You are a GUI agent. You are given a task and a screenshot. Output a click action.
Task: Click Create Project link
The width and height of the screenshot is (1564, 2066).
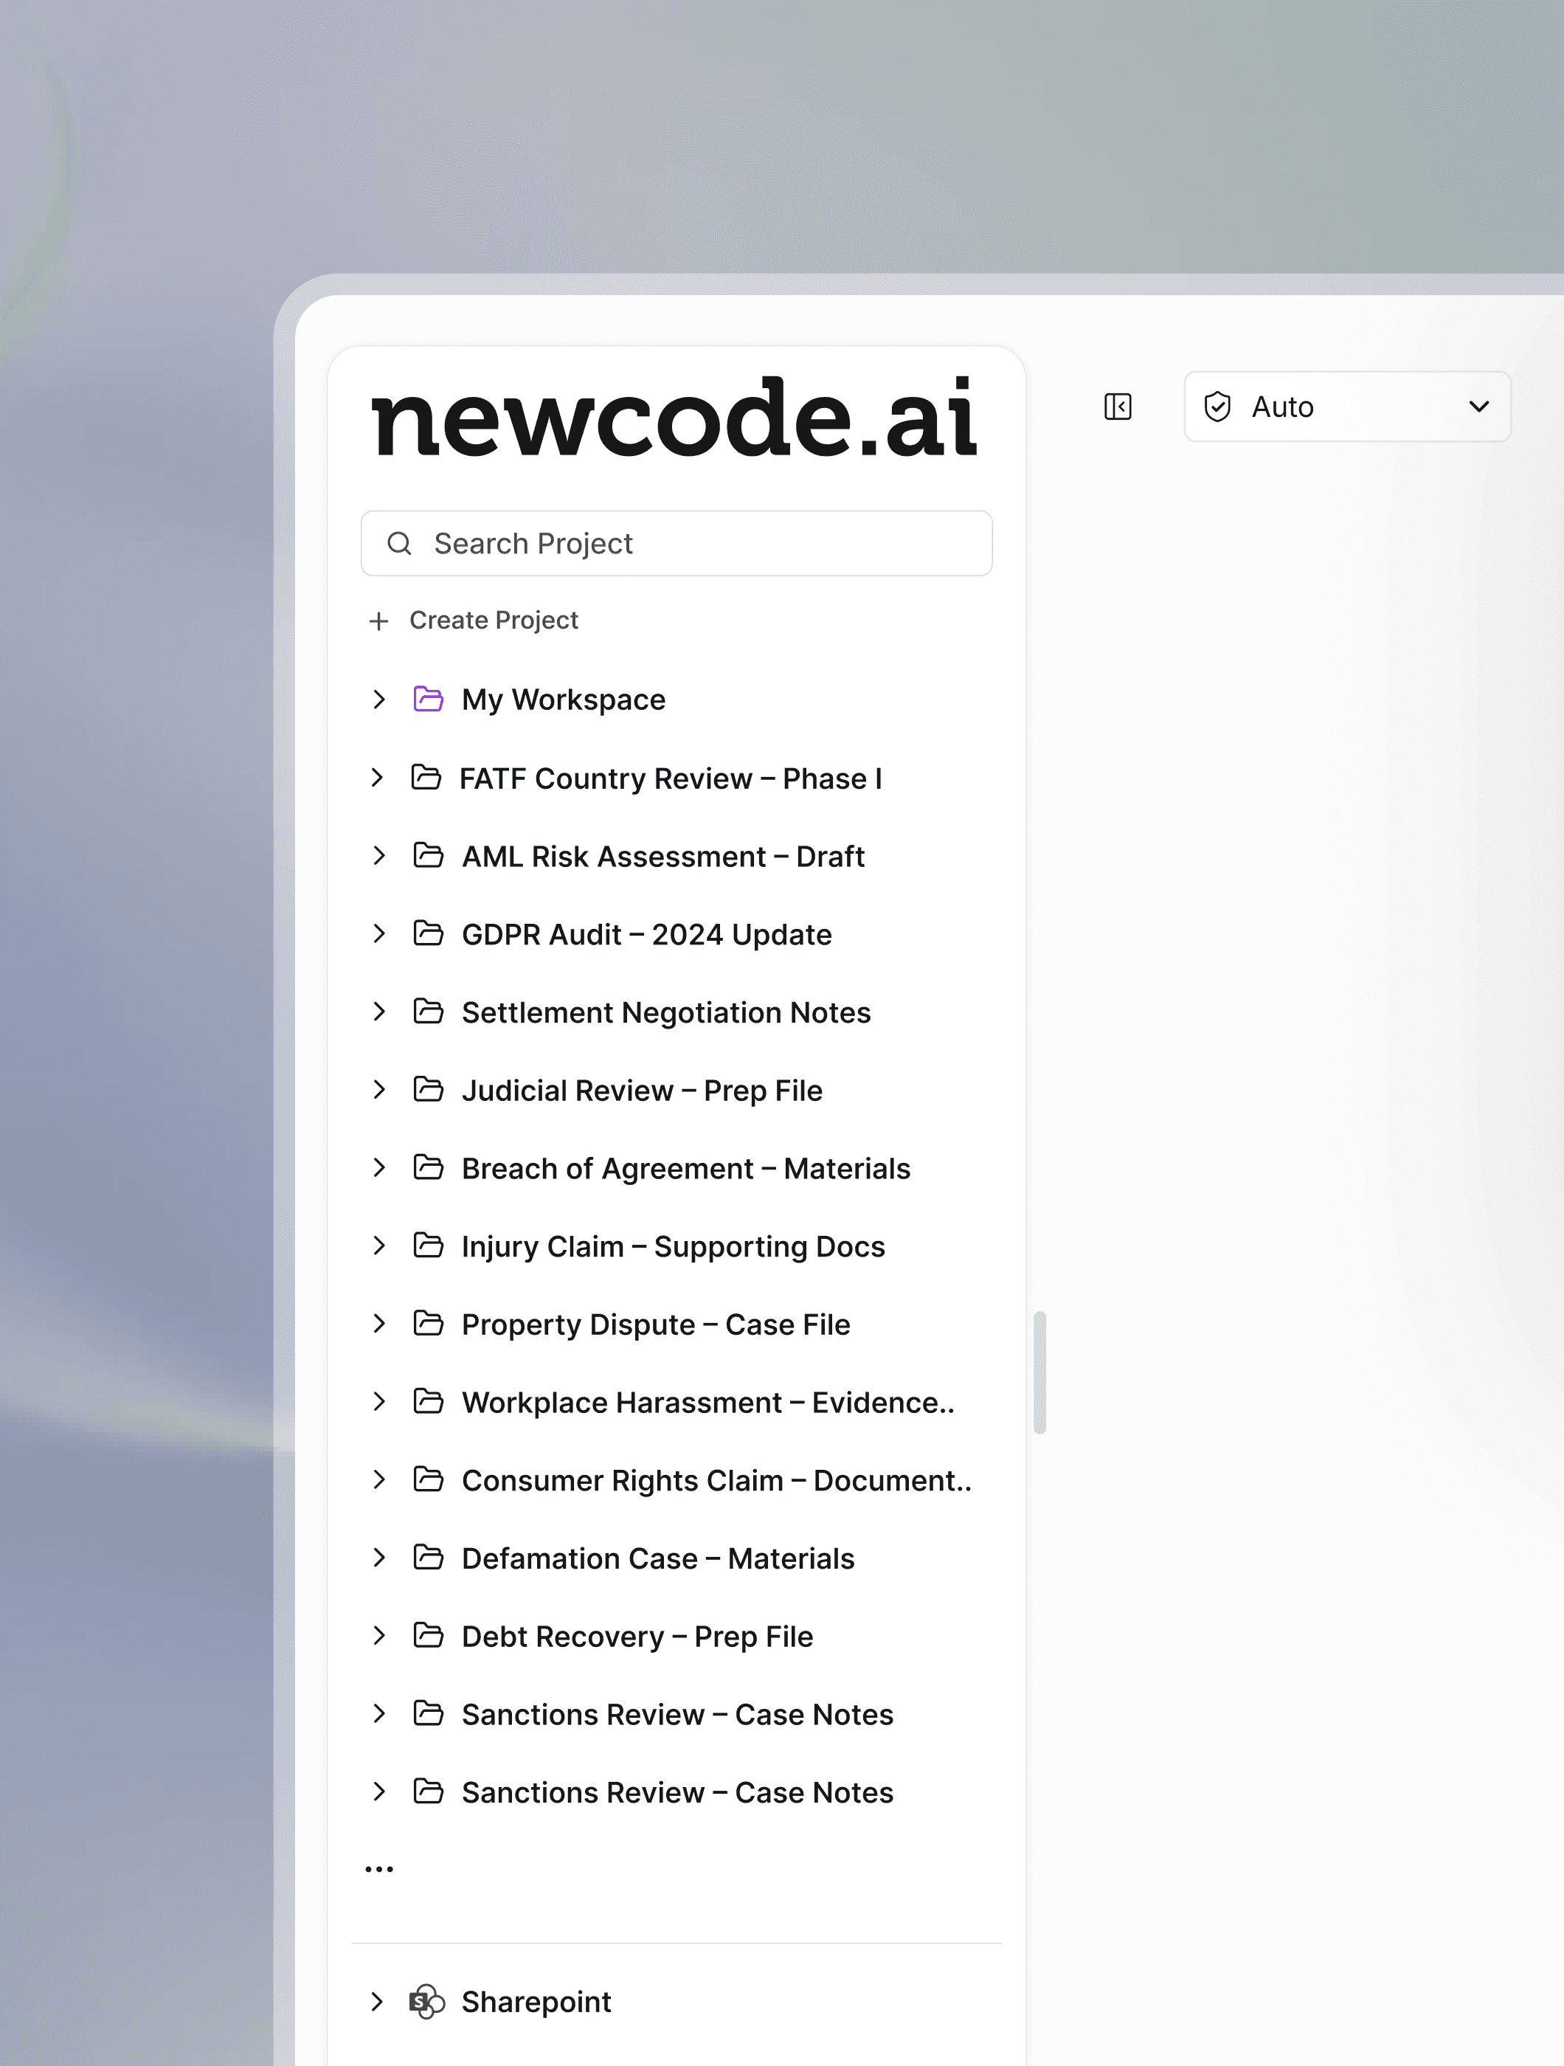point(493,621)
